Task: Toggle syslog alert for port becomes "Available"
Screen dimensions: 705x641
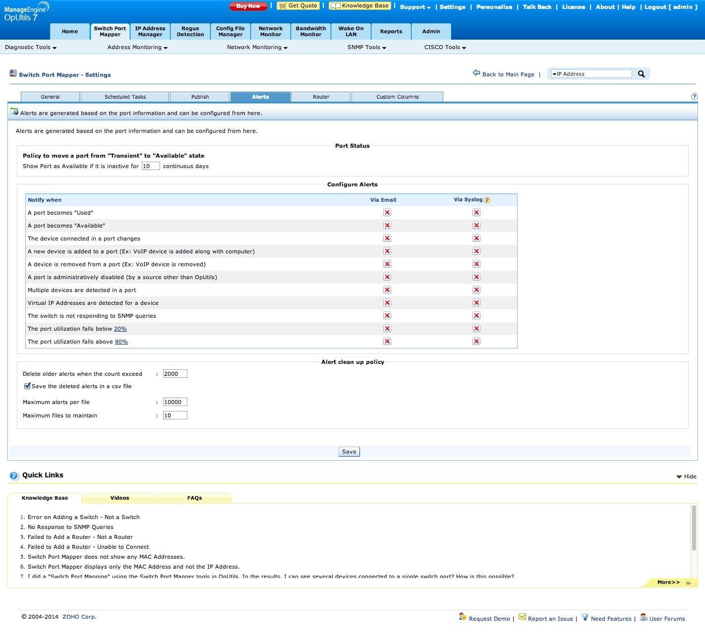Action: [476, 225]
